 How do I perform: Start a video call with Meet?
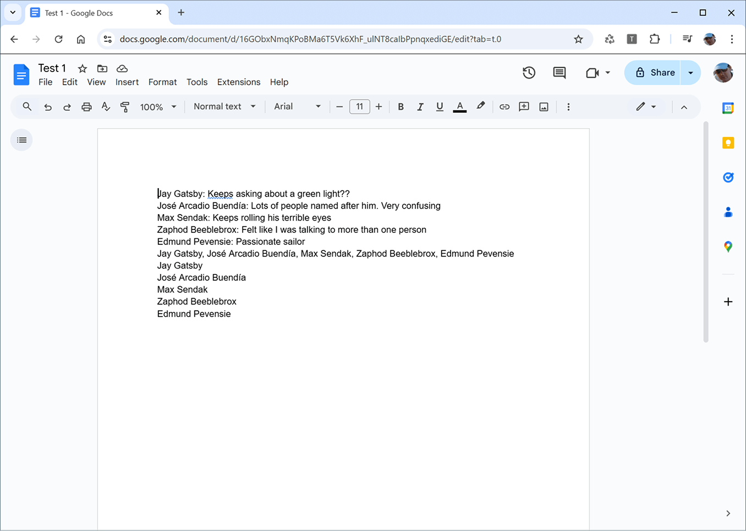(x=593, y=73)
